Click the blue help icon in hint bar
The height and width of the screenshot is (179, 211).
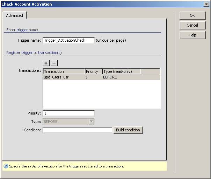(x=6, y=166)
